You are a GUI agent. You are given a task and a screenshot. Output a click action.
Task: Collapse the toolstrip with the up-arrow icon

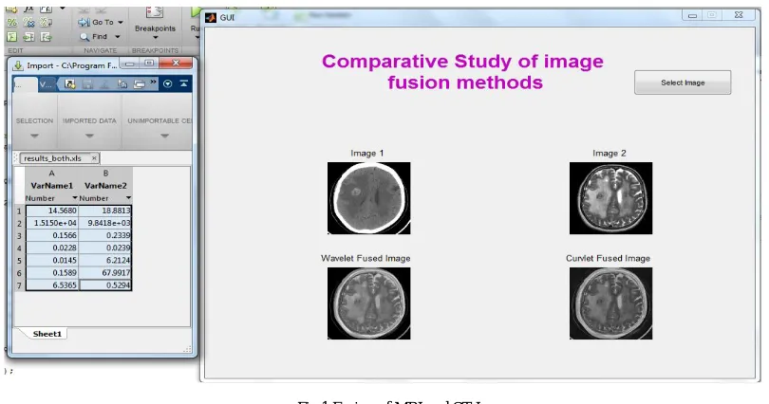(x=183, y=83)
